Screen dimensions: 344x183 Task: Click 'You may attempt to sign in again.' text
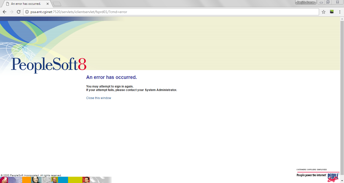pyautogui.click(x=110, y=86)
